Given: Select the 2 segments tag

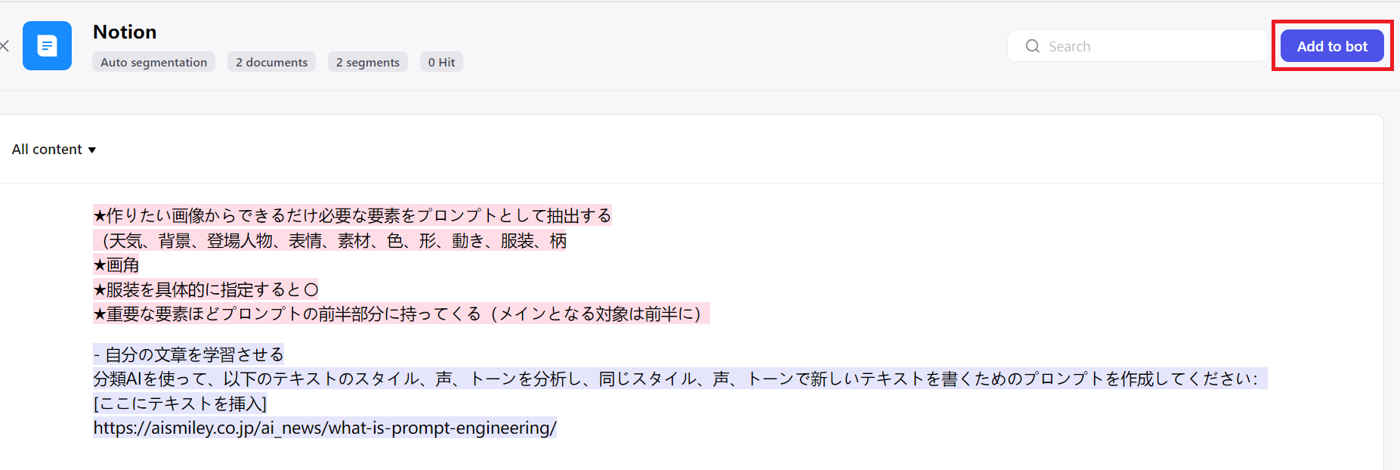Looking at the screenshot, I should pyautogui.click(x=367, y=62).
